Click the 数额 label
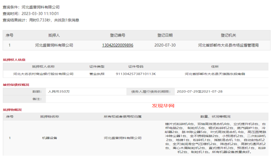Image resolution: width=272 pixels, height=157 pixels. pyautogui.click(x=37, y=92)
